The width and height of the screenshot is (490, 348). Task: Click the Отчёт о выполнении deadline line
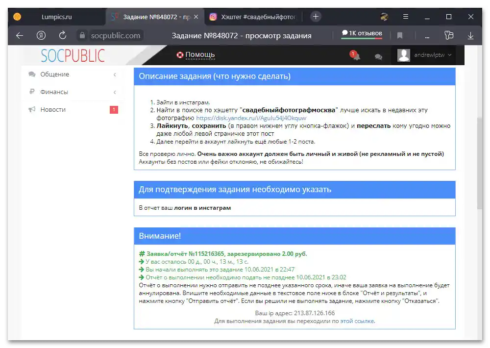click(x=243, y=277)
